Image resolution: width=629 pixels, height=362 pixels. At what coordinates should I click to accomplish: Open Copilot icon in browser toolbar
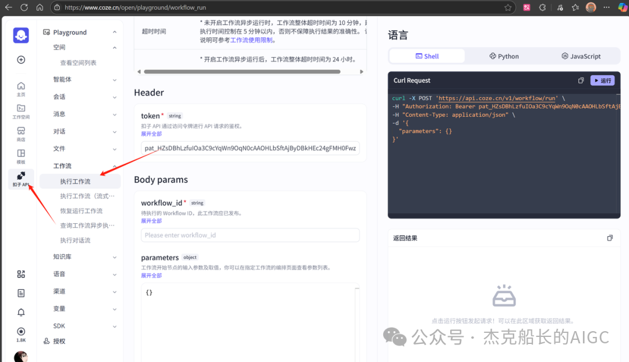click(x=622, y=7)
